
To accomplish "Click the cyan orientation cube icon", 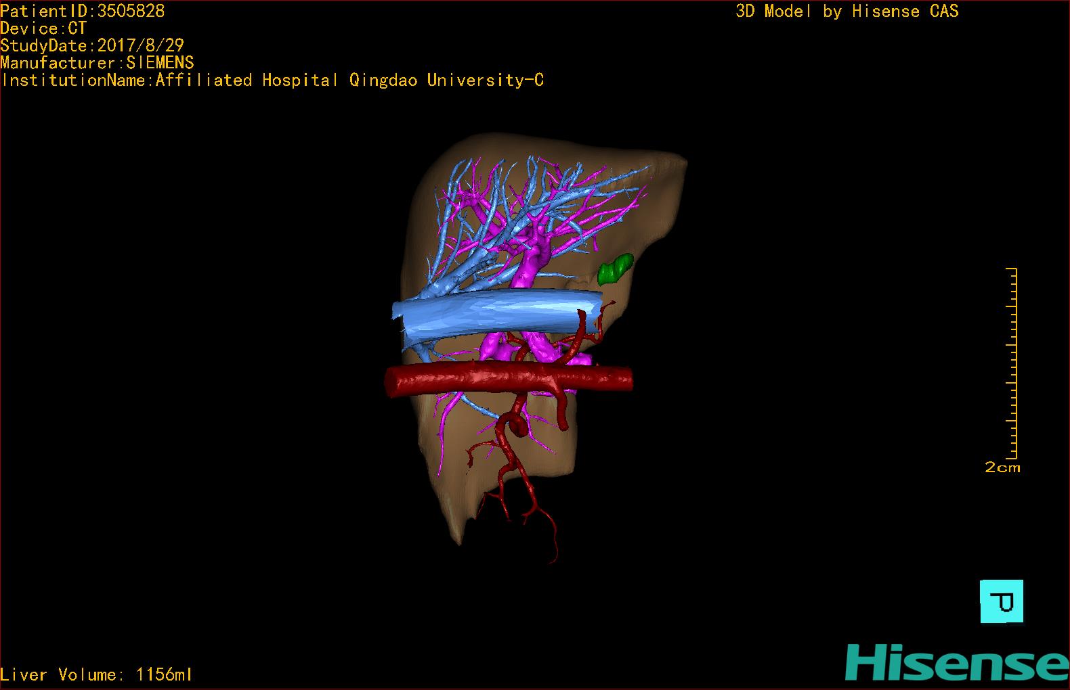I will point(1002,601).
